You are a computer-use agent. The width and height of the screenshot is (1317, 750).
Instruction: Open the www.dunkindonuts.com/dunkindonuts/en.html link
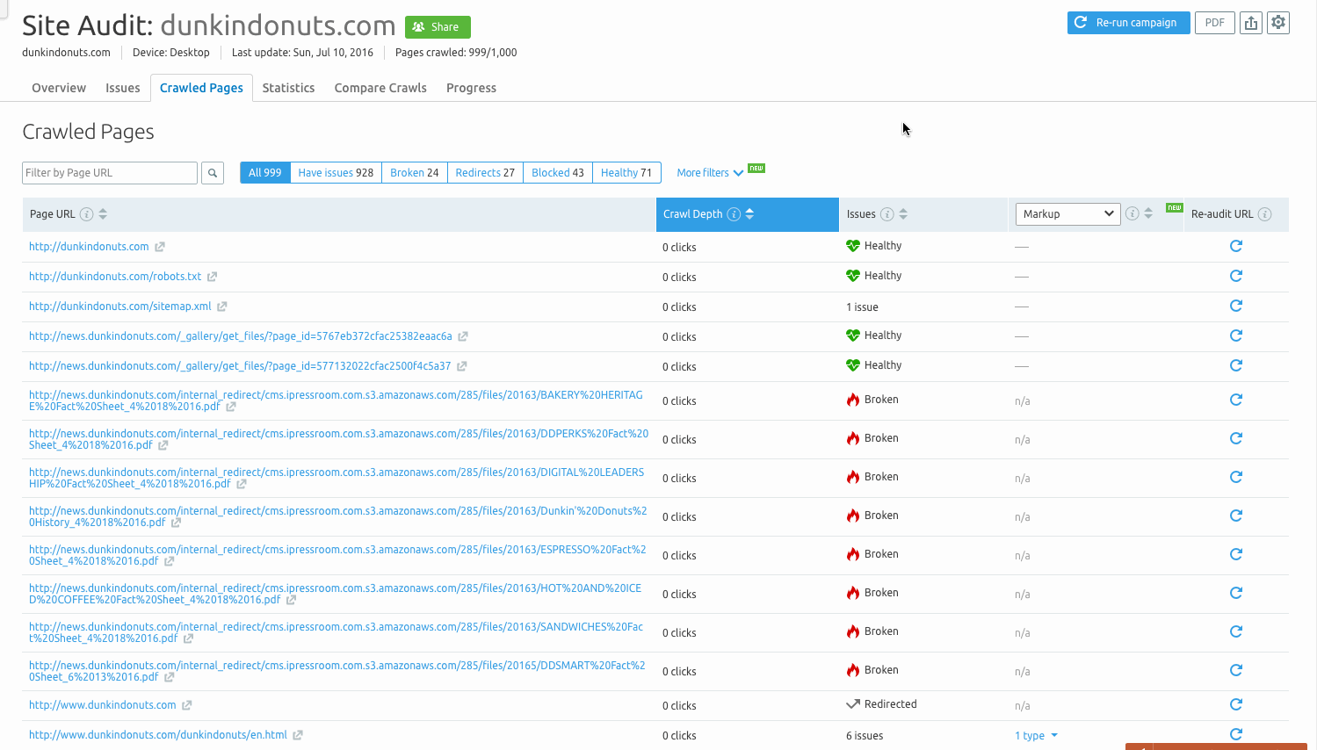point(158,735)
